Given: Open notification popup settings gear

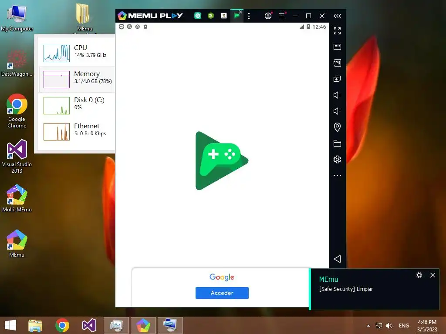Looking at the screenshot, I should coord(419,275).
